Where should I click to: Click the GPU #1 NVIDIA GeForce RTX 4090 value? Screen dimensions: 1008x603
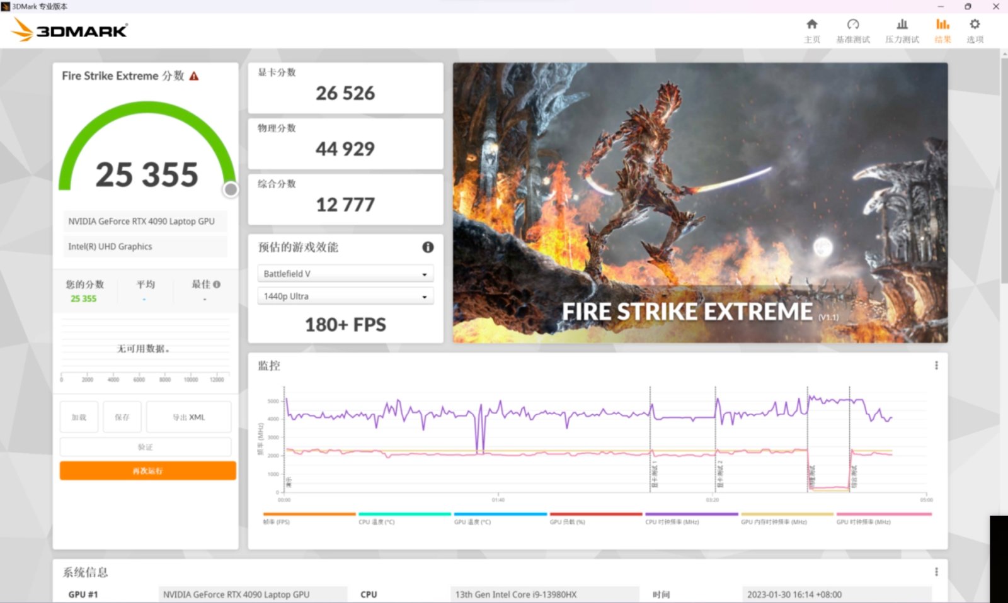click(x=252, y=594)
